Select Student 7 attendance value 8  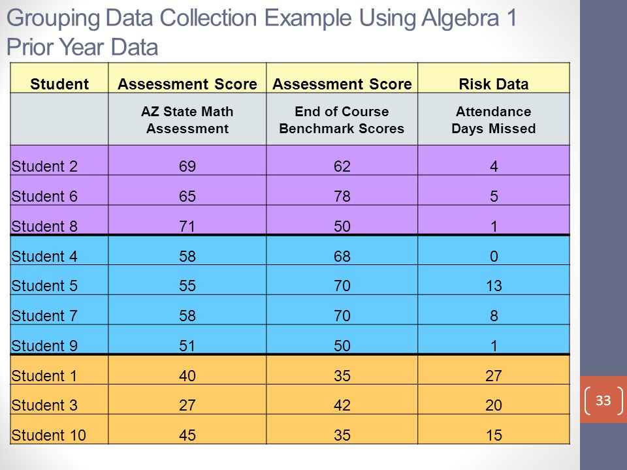coord(494,316)
